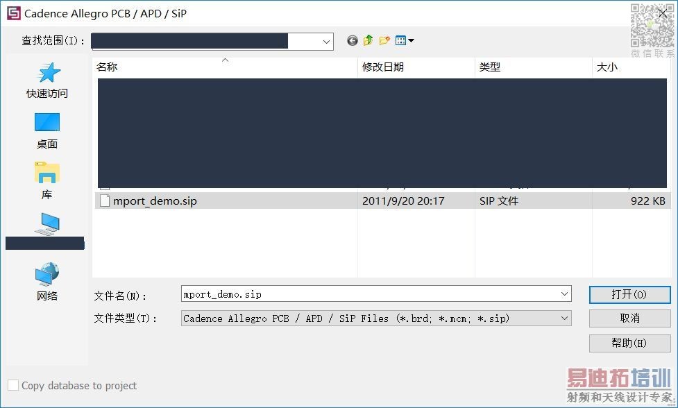
Task: Click the 922 KB size cell
Action: coord(647,201)
